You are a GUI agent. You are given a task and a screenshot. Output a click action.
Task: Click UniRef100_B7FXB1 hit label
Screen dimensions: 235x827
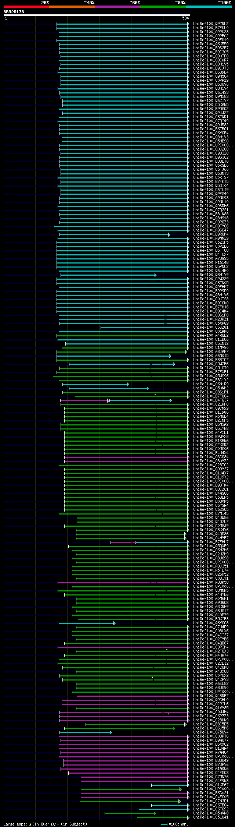(x=211, y=372)
